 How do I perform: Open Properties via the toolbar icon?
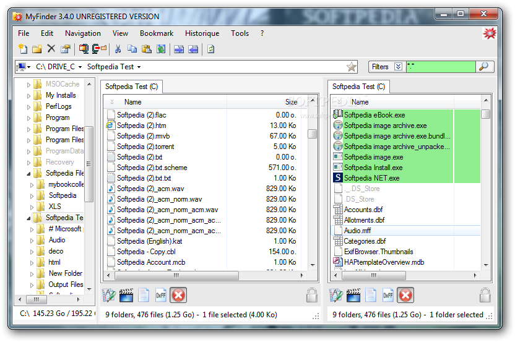(x=66, y=49)
